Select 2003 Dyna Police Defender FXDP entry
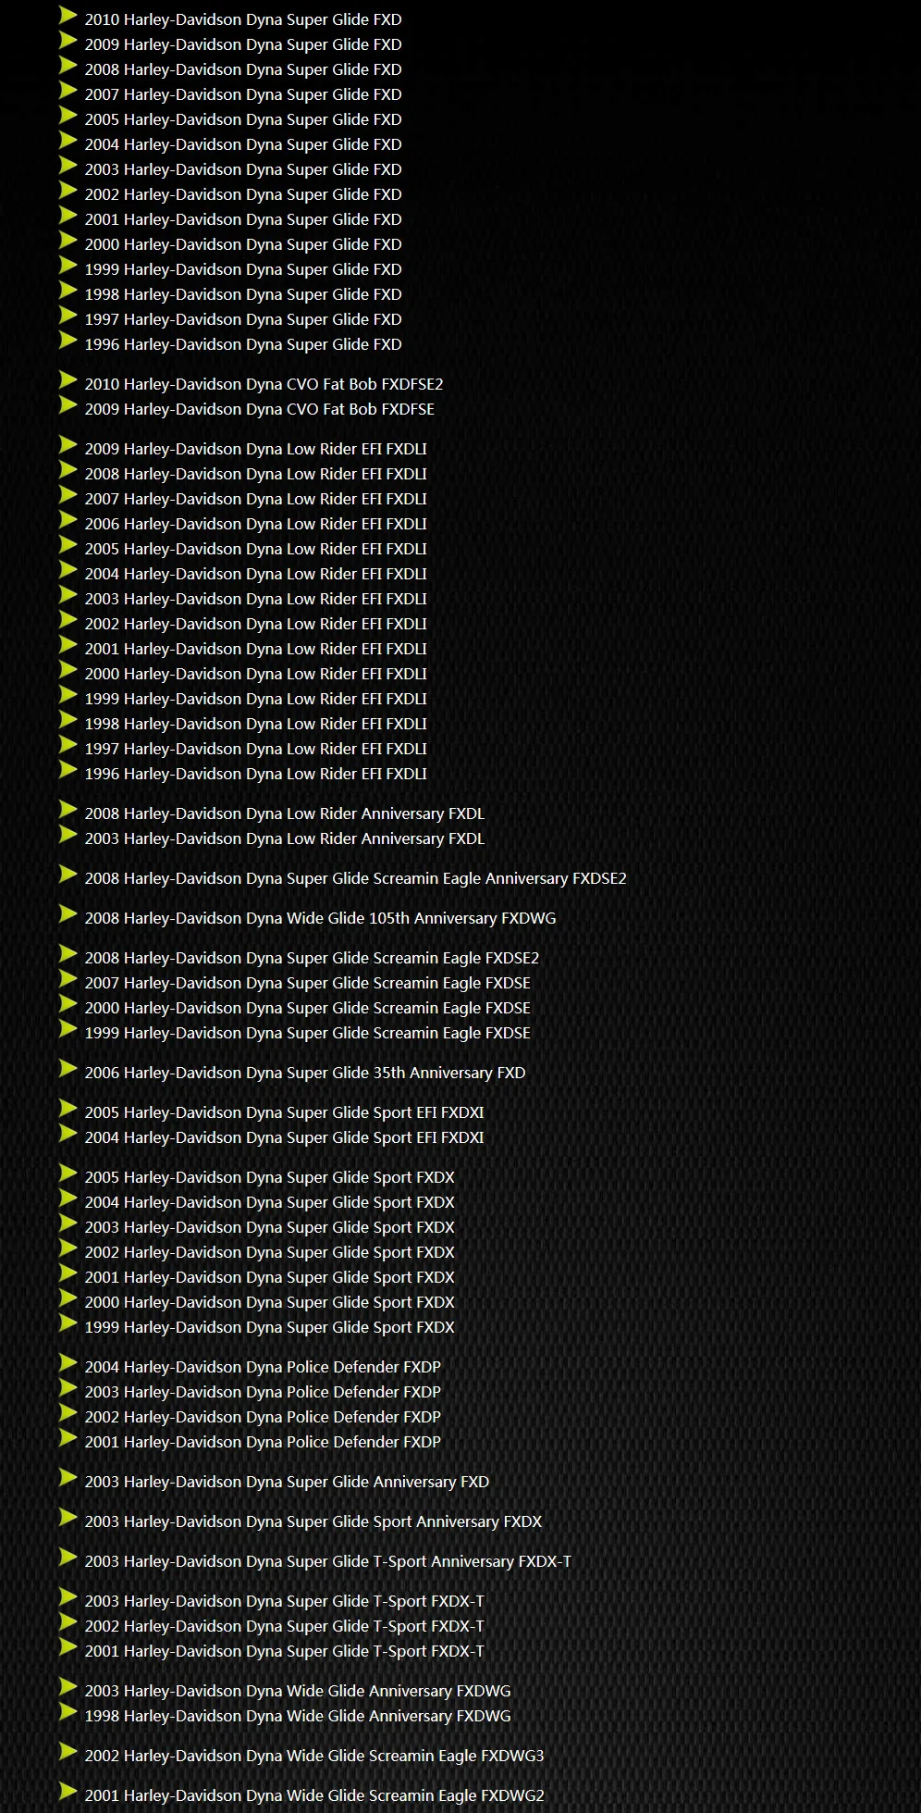Image resolution: width=921 pixels, height=1813 pixels. (x=263, y=1392)
